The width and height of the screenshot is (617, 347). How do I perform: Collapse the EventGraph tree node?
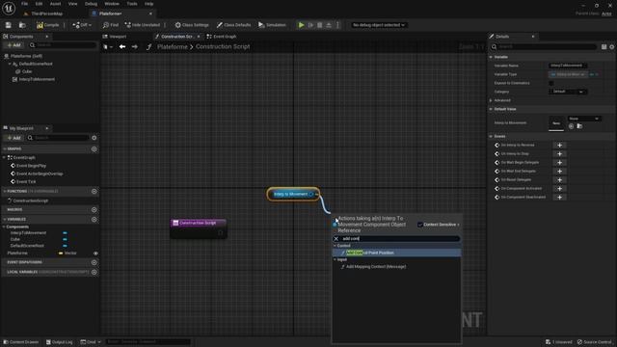click(4, 157)
